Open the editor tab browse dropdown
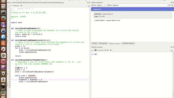The height and width of the screenshot is (98, 174). click(x=8, y=6)
